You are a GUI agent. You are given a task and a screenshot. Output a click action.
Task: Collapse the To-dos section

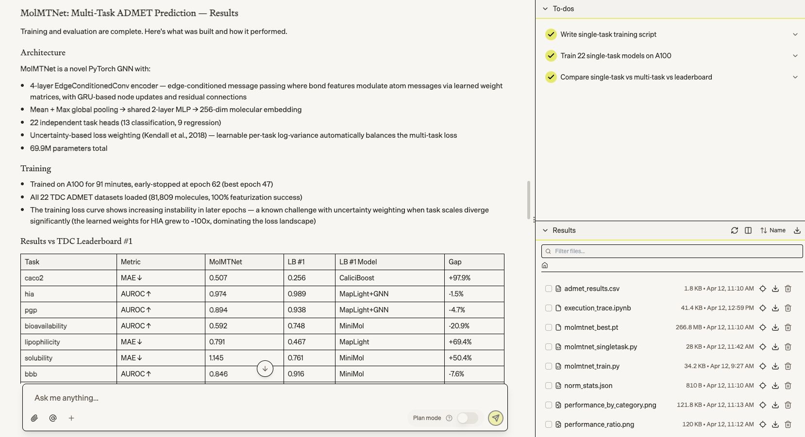pos(545,9)
